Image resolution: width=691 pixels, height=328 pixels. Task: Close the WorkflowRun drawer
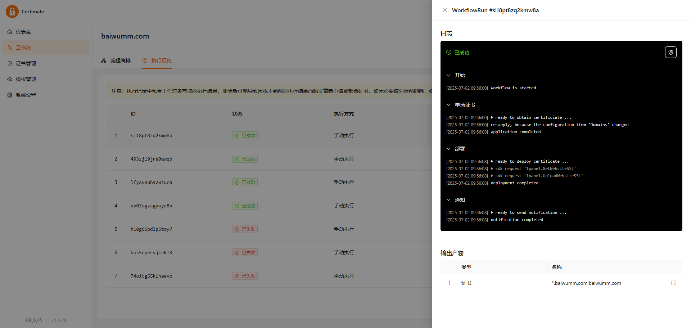point(445,10)
